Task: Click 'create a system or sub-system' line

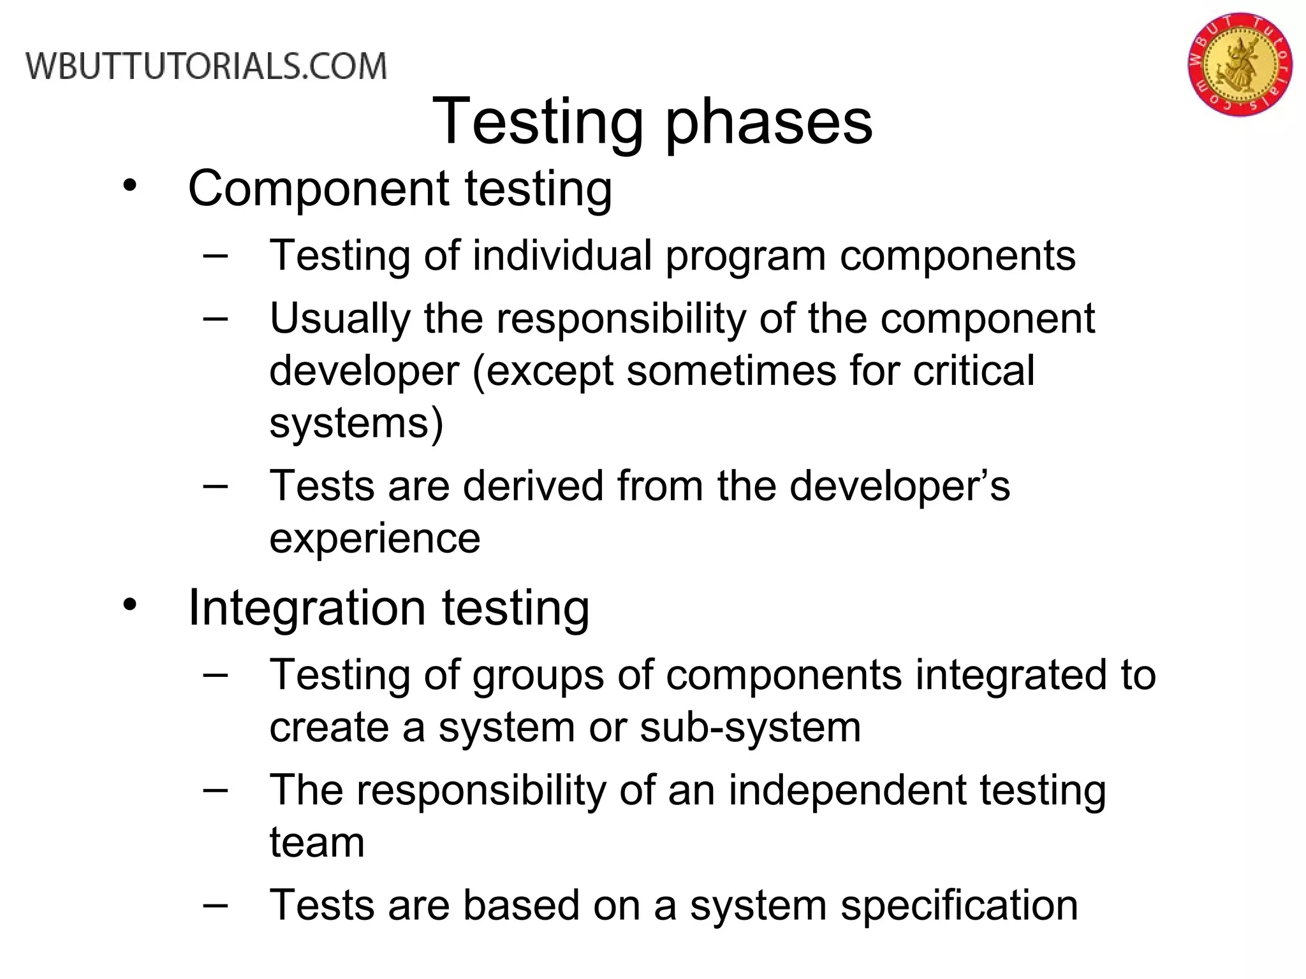Action: pos(564,727)
